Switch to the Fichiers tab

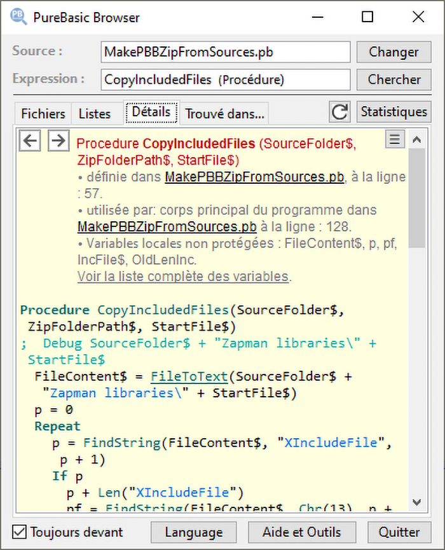pyautogui.click(x=43, y=114)
